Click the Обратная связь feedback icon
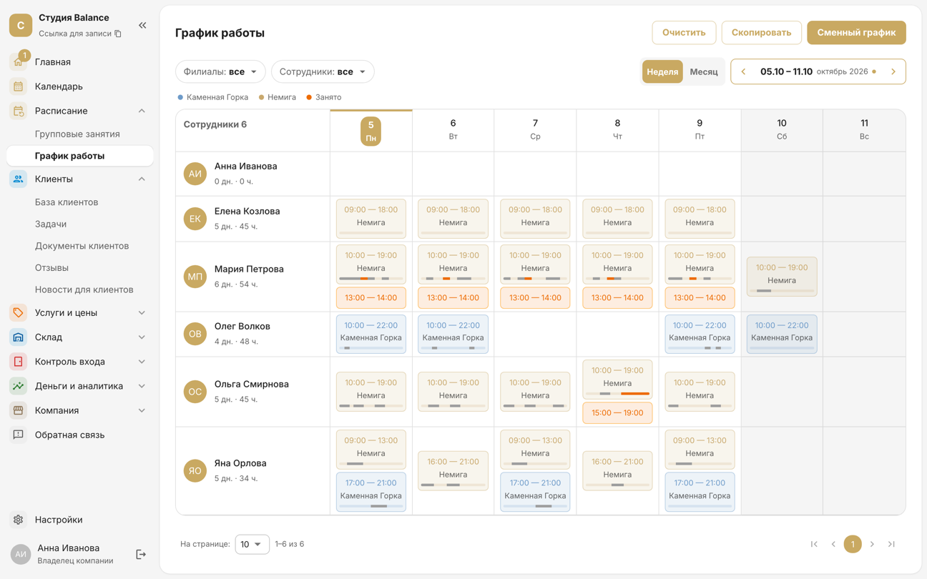Image resolution: width=927 pixels, height=579 pixels. [19, 435]
